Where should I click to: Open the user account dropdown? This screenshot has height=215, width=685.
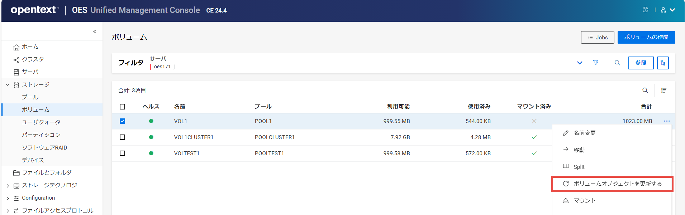point(668,10)
